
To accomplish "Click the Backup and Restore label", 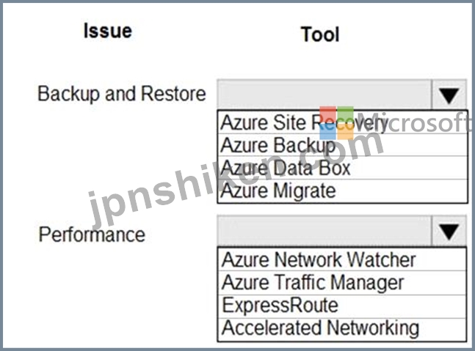I will pos(122,94).
